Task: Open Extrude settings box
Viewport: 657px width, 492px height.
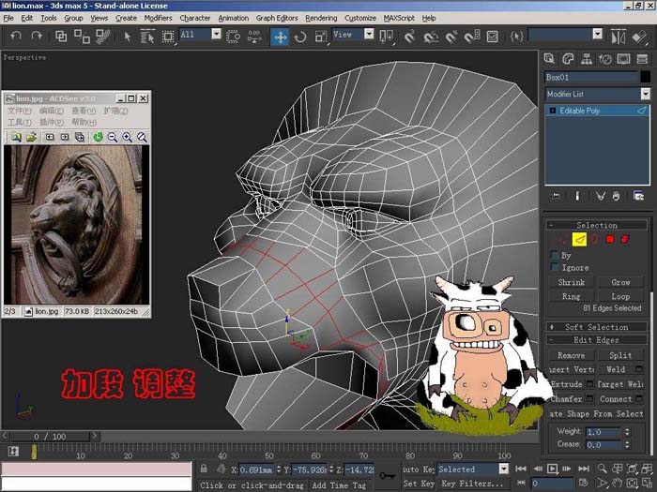Action: 589,383
